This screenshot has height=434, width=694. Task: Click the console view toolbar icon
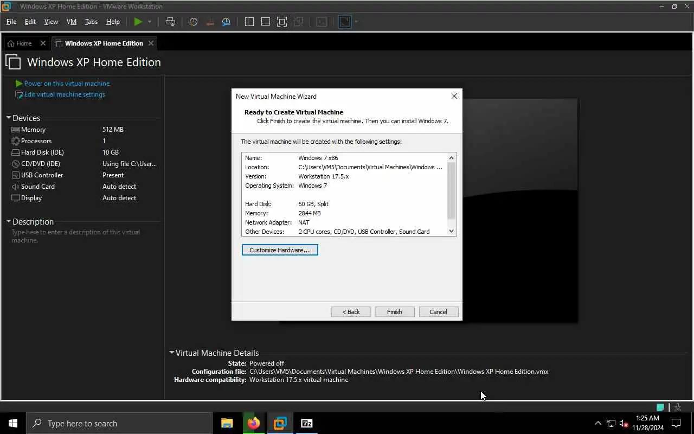tap(322, 22)
